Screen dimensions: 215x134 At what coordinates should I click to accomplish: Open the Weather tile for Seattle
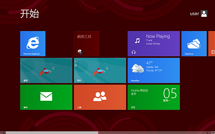click(154, 70)
